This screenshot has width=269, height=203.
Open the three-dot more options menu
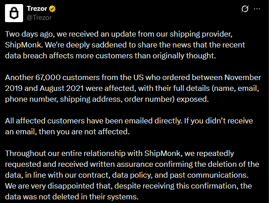pyautogui.click(x=257, y=9)
